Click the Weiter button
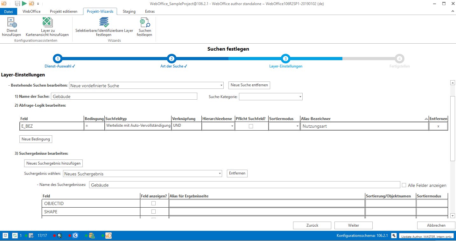 coord(353,225)
